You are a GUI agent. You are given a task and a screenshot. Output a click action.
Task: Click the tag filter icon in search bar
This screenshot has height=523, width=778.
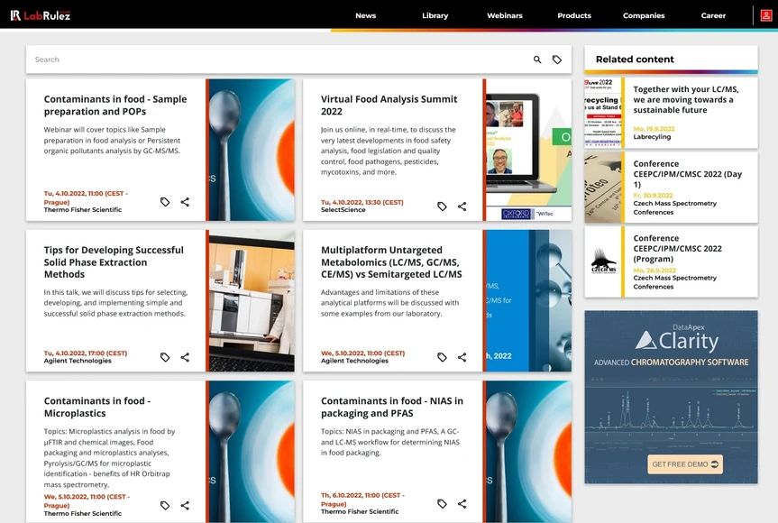[557, 60]
